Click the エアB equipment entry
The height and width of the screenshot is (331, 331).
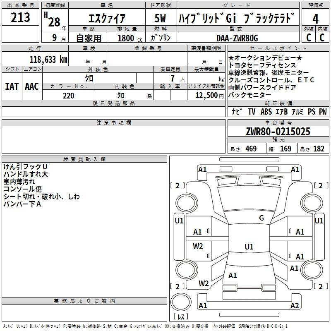click(282, 111)
